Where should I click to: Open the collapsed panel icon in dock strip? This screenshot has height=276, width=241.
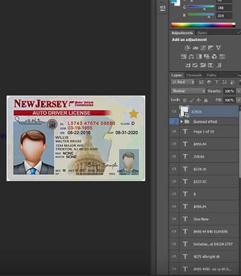coord(163,8)
